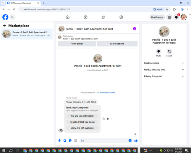Record a voice clip with the microphone icon
Viewport: 191px width, 153px height.
tap(59, 141)
